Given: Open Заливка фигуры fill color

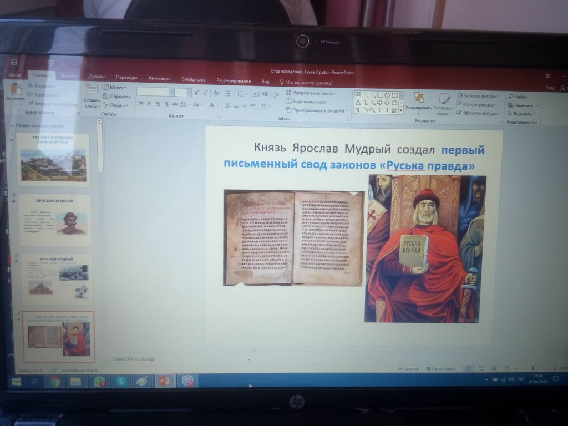Looking at the screenshot, I should (478, 96).
